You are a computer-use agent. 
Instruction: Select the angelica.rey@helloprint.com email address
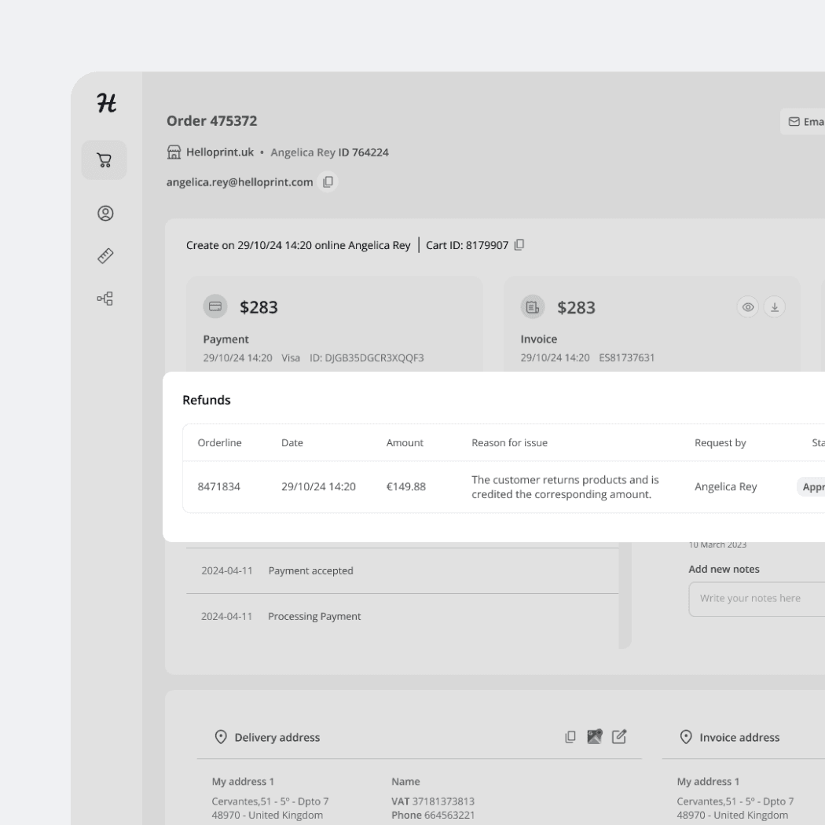click(x=240, y=181)
